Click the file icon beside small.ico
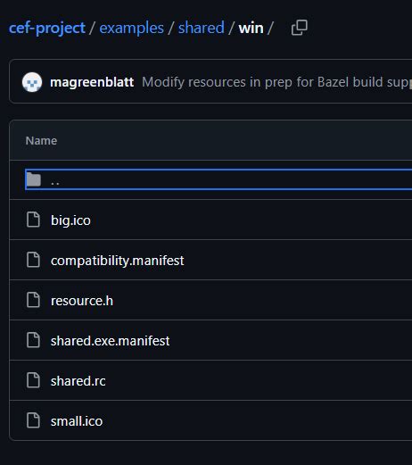This screenshot has height=465, width=412. click(x=33, y=420)
